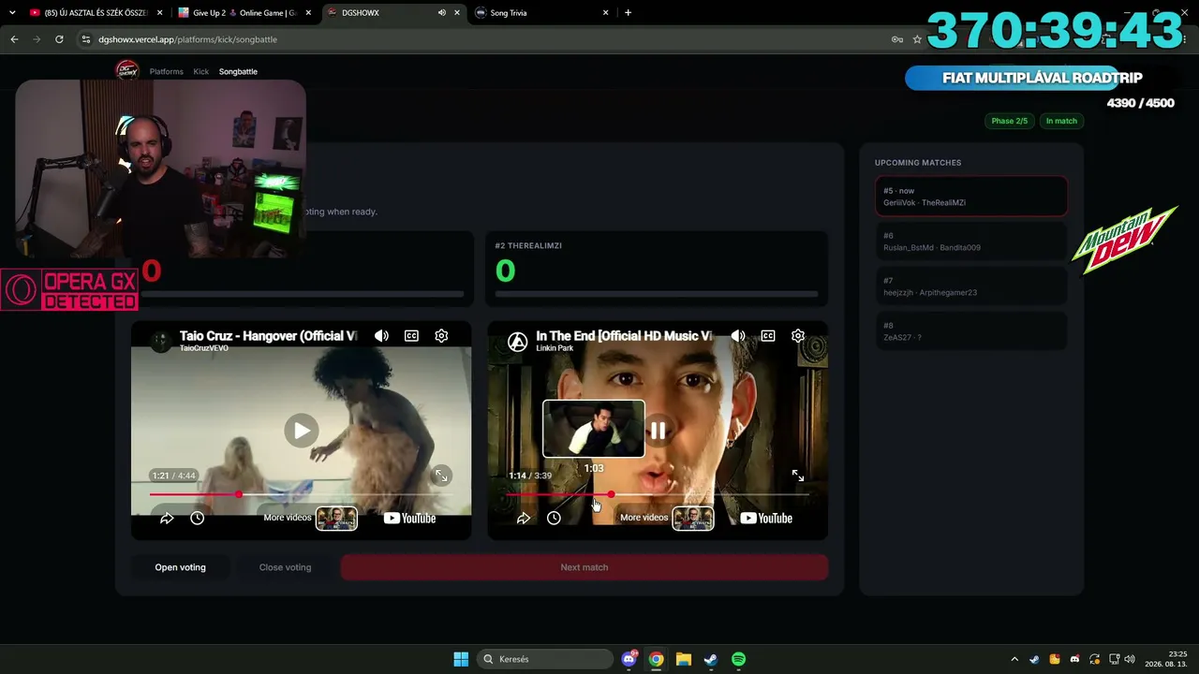Viewport: 1199px width, 674px height.
Task: Open YouTube logo on Hangover player
Action: pos(409,519)
